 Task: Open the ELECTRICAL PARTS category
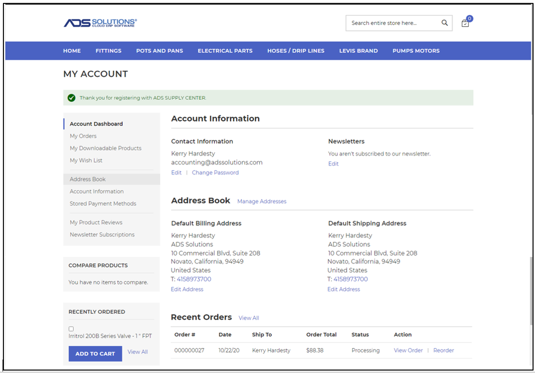225,51
